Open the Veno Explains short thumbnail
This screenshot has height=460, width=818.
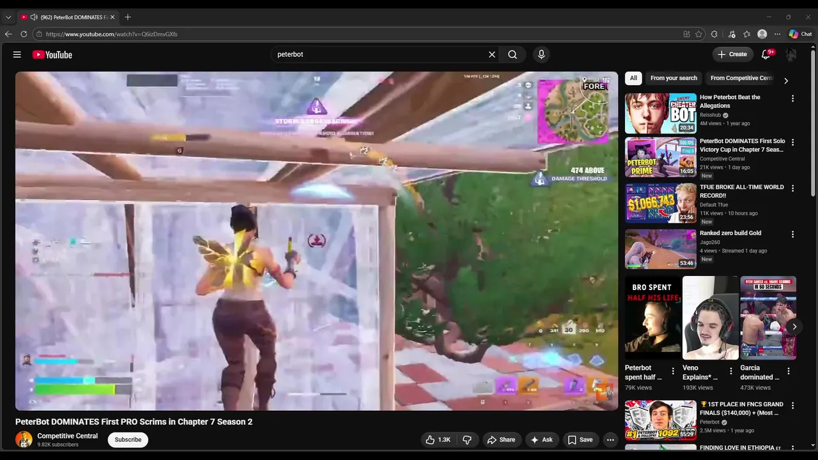tap(711, 318)
